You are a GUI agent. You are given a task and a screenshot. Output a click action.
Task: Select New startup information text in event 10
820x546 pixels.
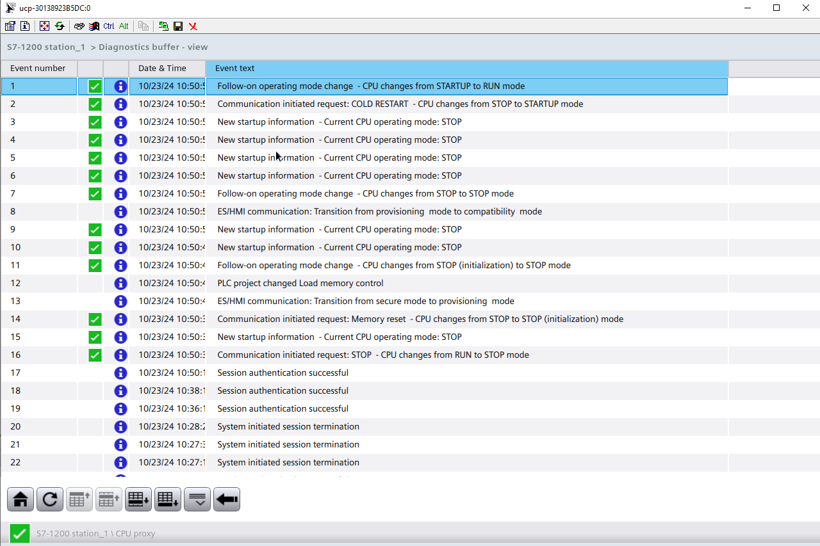coord(266,248)
